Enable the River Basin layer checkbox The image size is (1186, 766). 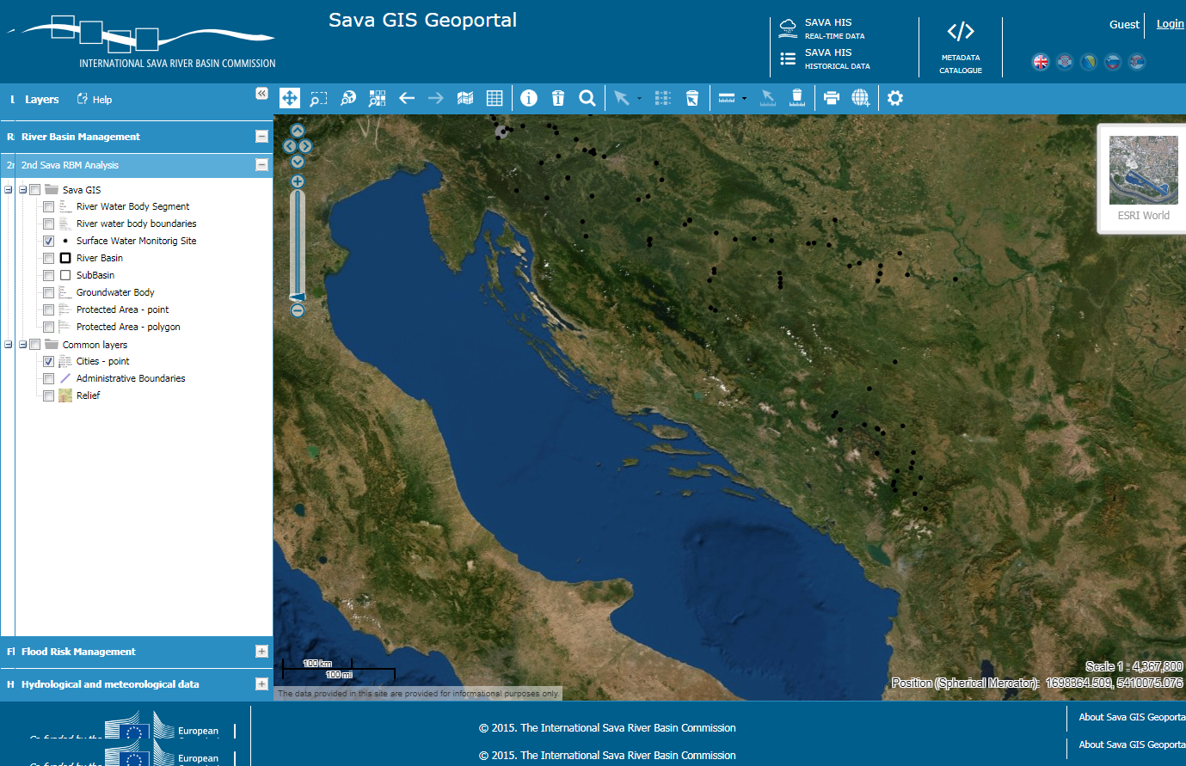click(x=49, y=258)
